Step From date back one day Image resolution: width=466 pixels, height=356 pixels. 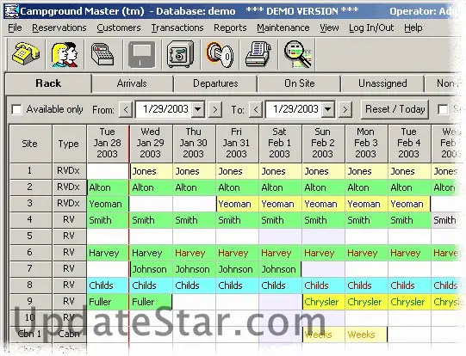coord(126,110)
